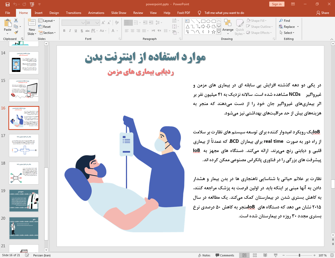Open the File menu

(8, 13)
